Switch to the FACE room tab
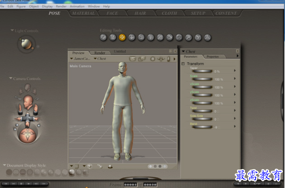This screenshot has height=188, width=285. (112, 13)
